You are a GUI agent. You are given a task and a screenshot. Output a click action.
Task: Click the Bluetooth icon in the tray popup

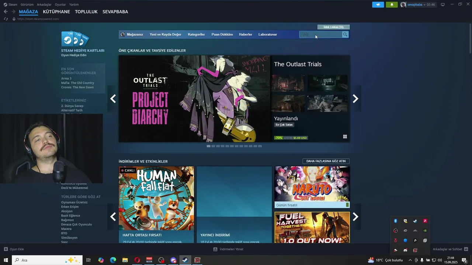pyautogui.click(x=395, y=221)
